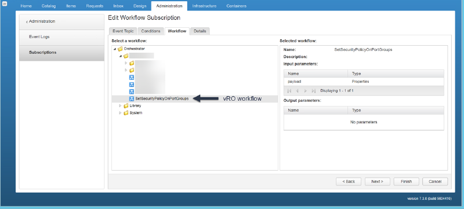Click the SetSecurityPolicyOnPortGroups workflow icon

coord(132,98)
